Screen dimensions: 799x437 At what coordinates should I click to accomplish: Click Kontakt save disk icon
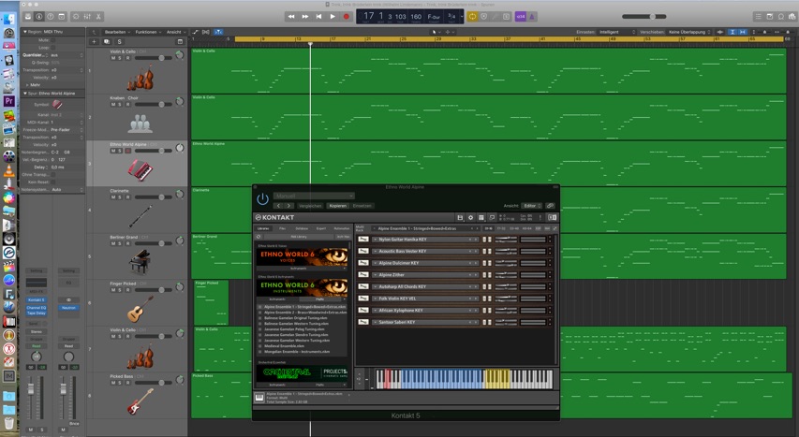pos(460,217)
